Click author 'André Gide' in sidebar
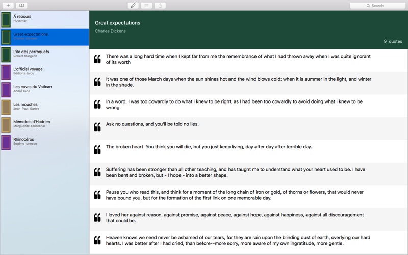 21,91
